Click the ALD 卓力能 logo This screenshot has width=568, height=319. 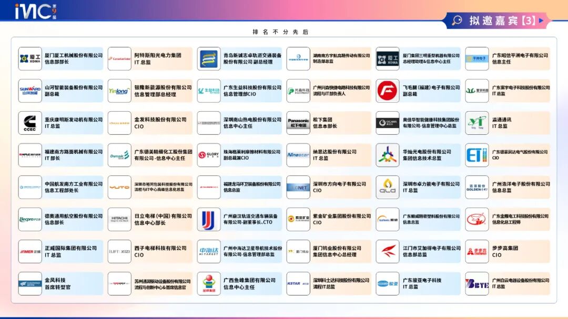click(387, 187)
